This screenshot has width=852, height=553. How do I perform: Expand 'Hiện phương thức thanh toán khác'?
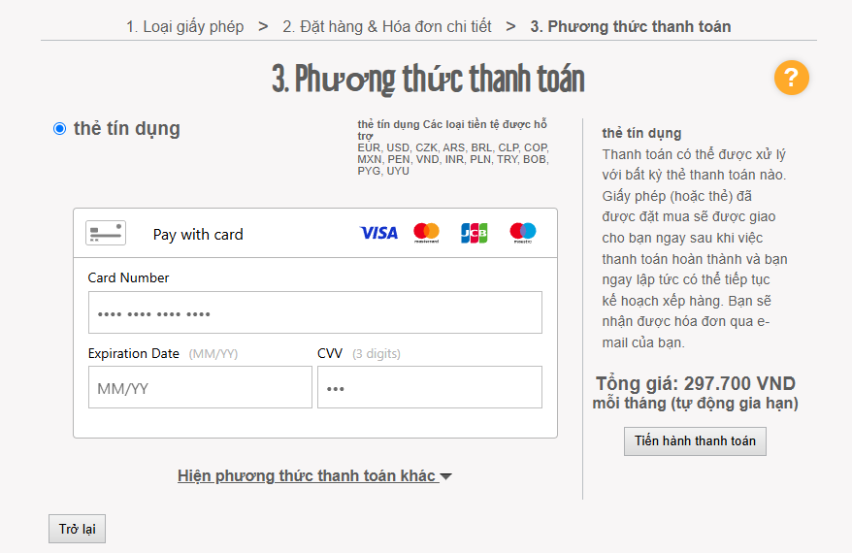307,475
